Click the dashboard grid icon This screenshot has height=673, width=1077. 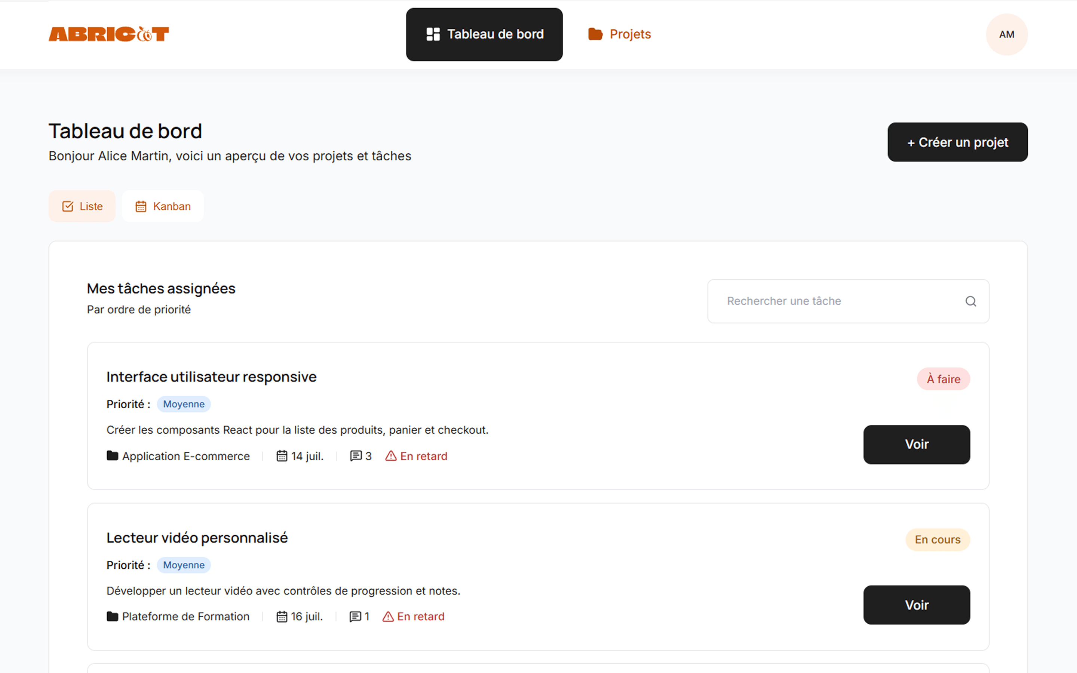(433, 34)
